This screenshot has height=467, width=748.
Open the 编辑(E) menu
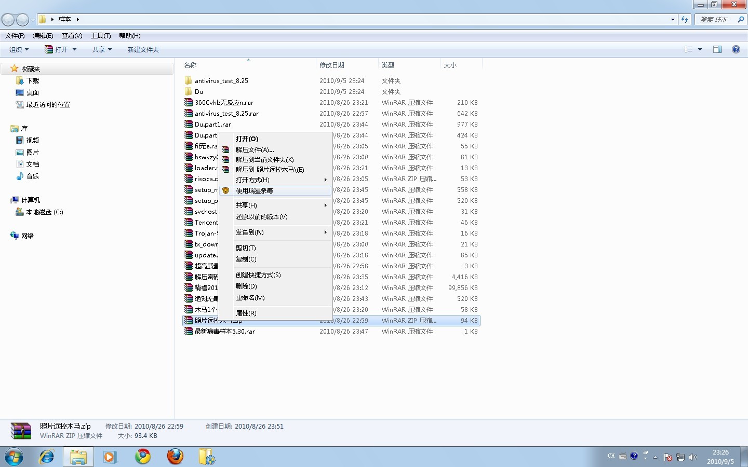point(43,36)
